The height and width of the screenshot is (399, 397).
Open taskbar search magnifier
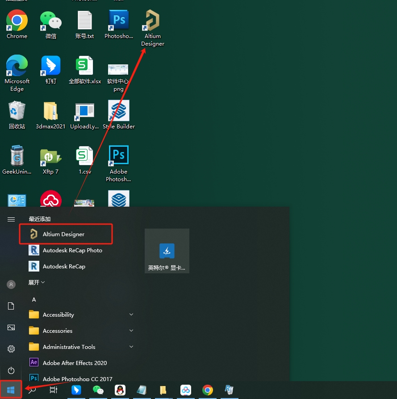tap(32, 390)
